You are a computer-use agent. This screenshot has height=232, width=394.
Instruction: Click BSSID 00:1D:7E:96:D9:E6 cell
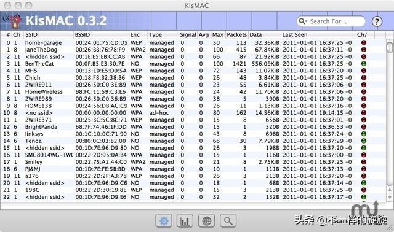pyautogui.click(x=101, y=197)
